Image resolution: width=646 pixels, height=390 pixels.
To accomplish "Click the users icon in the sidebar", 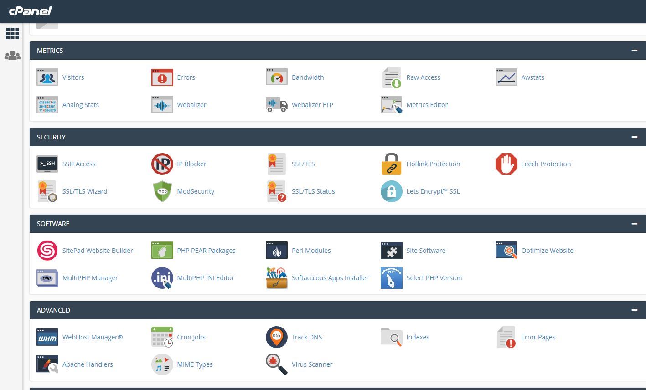I will (x=12, y=56).
